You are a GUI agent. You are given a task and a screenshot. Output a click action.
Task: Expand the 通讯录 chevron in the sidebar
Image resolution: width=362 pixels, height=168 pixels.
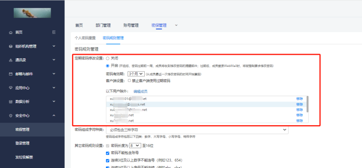[x=54, y=60]
